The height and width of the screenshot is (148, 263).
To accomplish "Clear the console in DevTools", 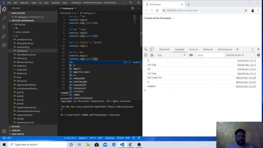I will (152, 55).
